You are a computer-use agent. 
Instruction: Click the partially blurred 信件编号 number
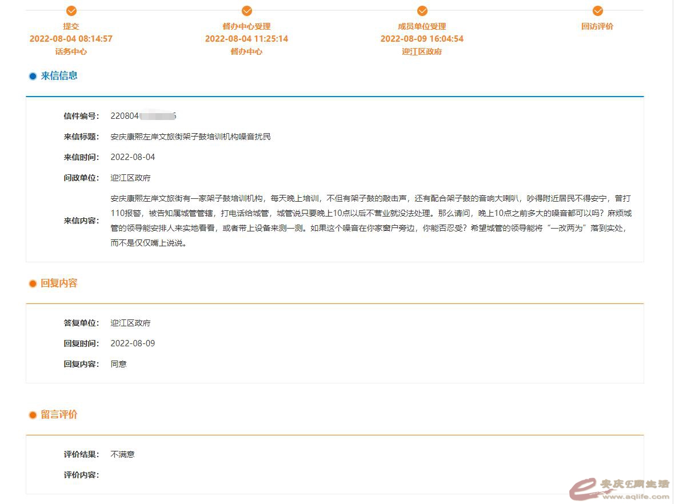pos(143,116)
